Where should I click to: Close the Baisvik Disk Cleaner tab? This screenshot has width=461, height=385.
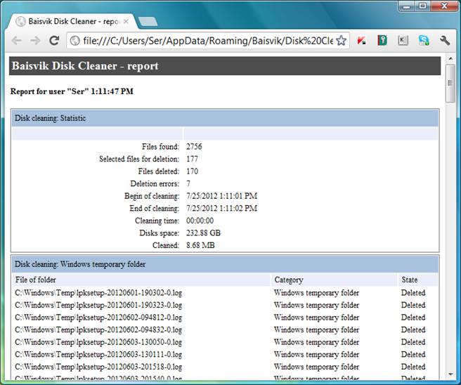[x=126, y=22]
